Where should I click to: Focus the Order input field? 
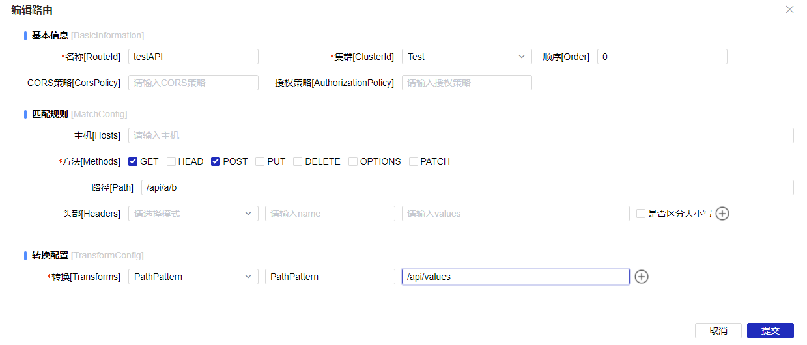662,57
